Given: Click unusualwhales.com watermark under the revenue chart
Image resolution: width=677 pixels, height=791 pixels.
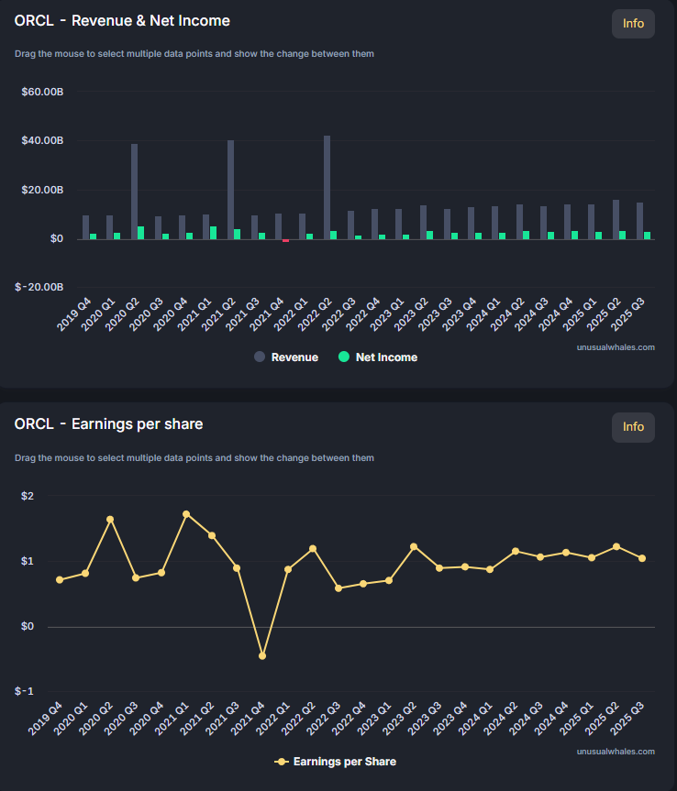Looking at the screenshot, I should 616,347.
